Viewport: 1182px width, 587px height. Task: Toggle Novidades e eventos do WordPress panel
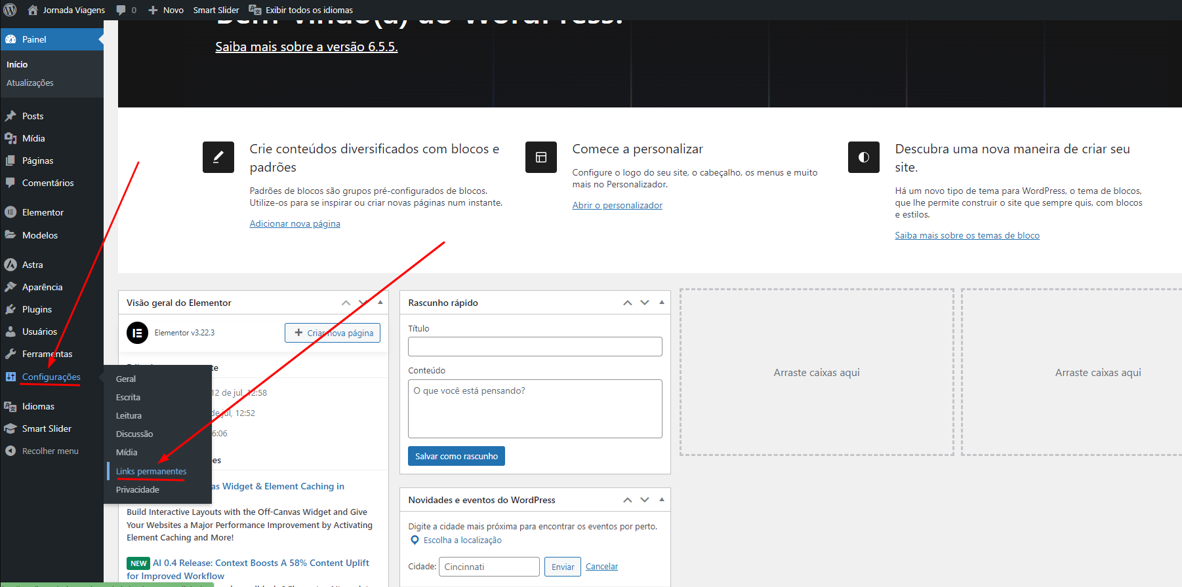coord(662,500)
